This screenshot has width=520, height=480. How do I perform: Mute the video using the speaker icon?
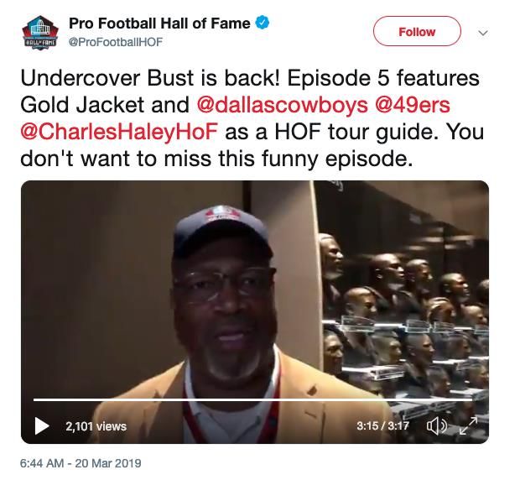[437, 425]
